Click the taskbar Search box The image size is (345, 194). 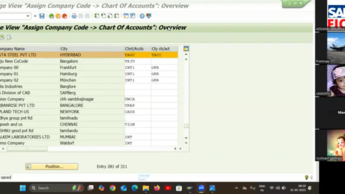[57, 188]
